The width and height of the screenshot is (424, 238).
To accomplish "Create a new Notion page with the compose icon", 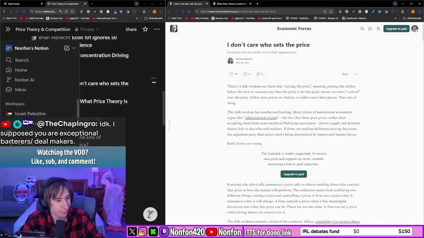I will (67, 48).
